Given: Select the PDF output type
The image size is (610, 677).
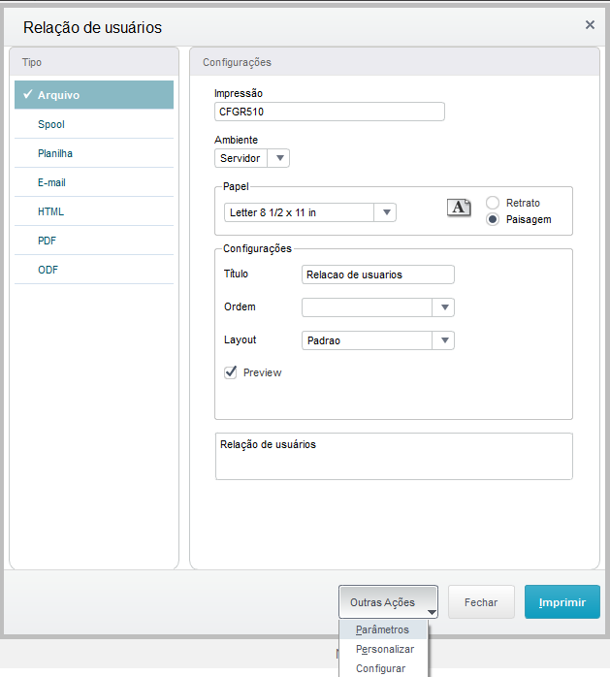Looking at the screenshot, I should (x=94, y=241).
